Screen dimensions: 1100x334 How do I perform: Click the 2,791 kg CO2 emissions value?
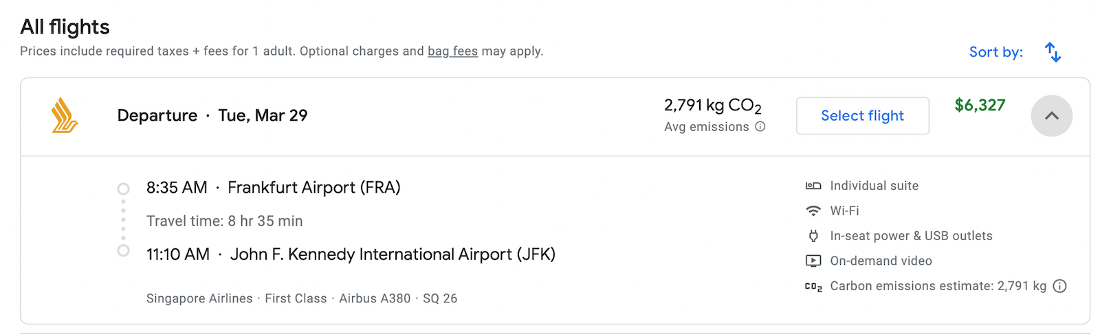(712, 106)
